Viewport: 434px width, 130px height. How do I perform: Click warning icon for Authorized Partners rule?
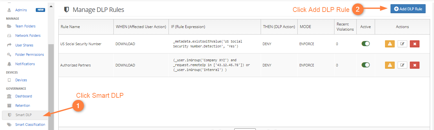[390, 65]
